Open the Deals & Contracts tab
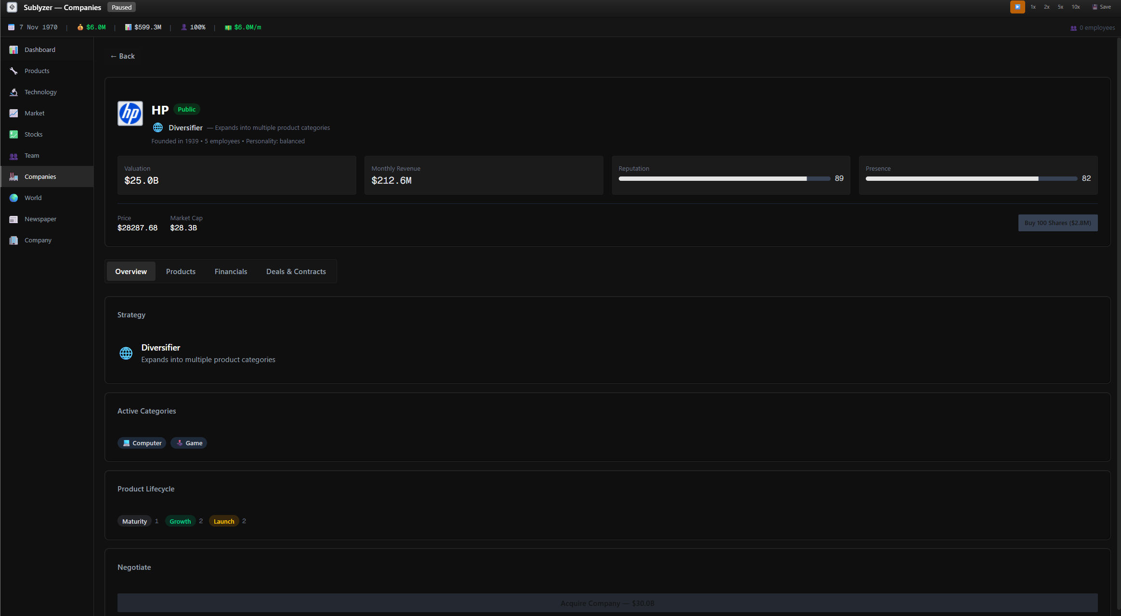Image resolution: width=1121 pixels, height=616 pixels. (x=296, y=271)
